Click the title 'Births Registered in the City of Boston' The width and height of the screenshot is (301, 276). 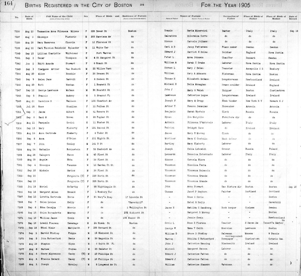pyautogui.click(x=78, y=6)
